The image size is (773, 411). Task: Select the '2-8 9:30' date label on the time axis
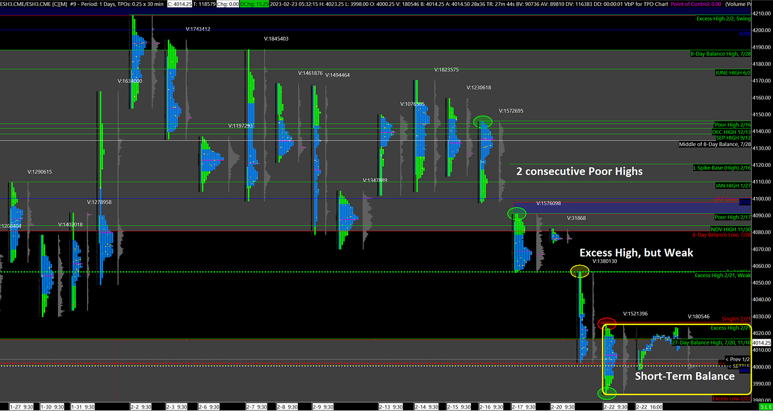tap(288, 407)
